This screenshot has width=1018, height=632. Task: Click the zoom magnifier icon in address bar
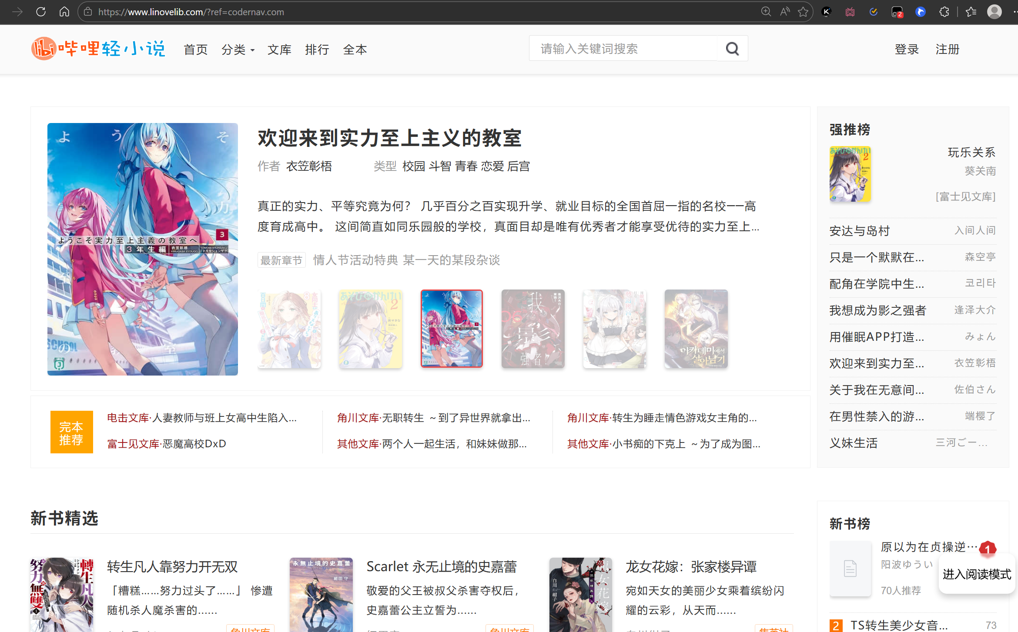766,12
